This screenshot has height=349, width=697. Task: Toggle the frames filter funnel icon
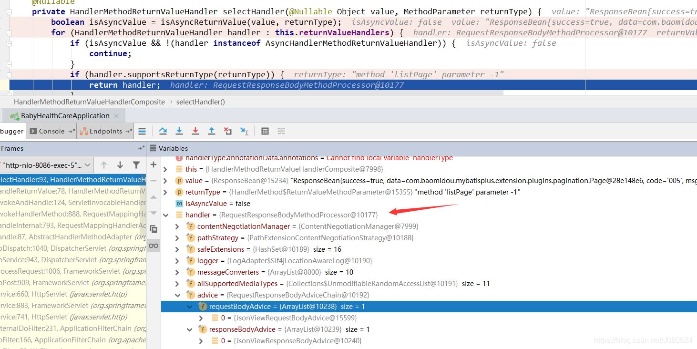coord(136,165)
